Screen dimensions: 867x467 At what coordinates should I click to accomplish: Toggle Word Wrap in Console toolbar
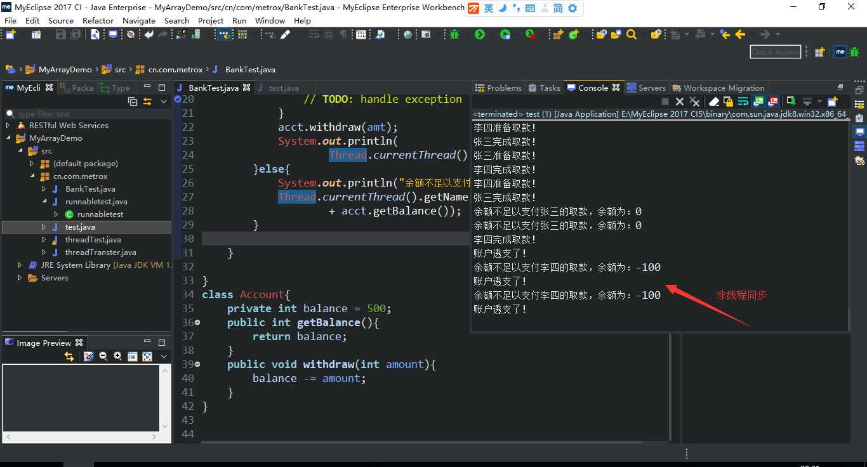click(x=743, y=102)
